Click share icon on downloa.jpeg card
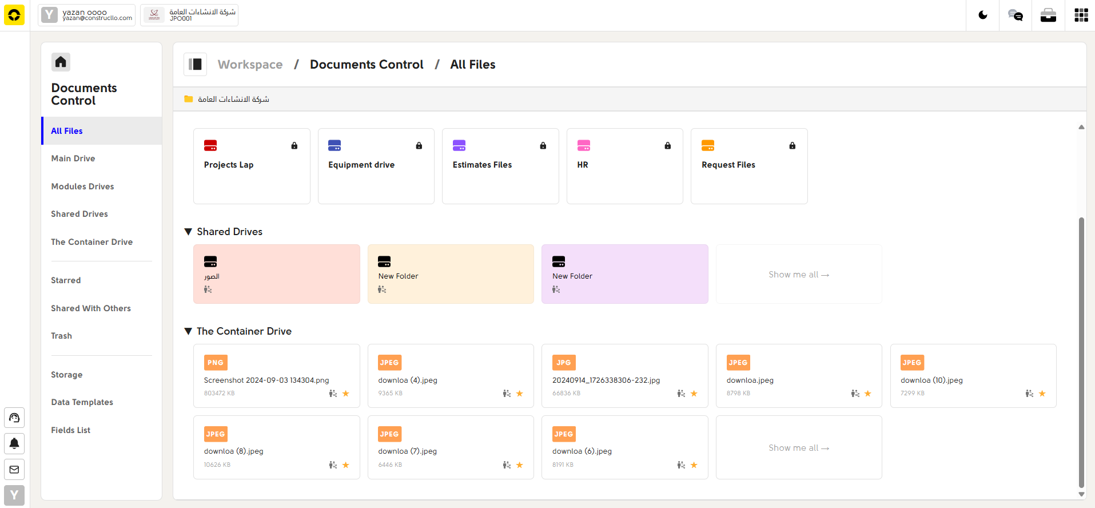Image resolution: width=1095 pixels, height=508 pixels. (855, 394)
